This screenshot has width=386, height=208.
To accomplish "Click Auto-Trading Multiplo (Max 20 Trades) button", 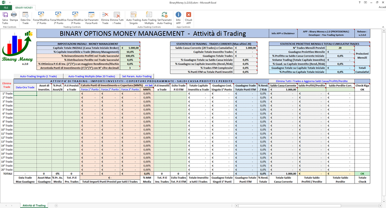I will pos(92,77).
